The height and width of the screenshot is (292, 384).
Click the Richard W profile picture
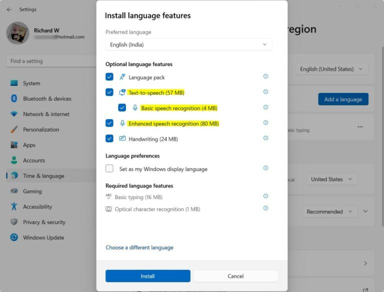tap(17, 33)
